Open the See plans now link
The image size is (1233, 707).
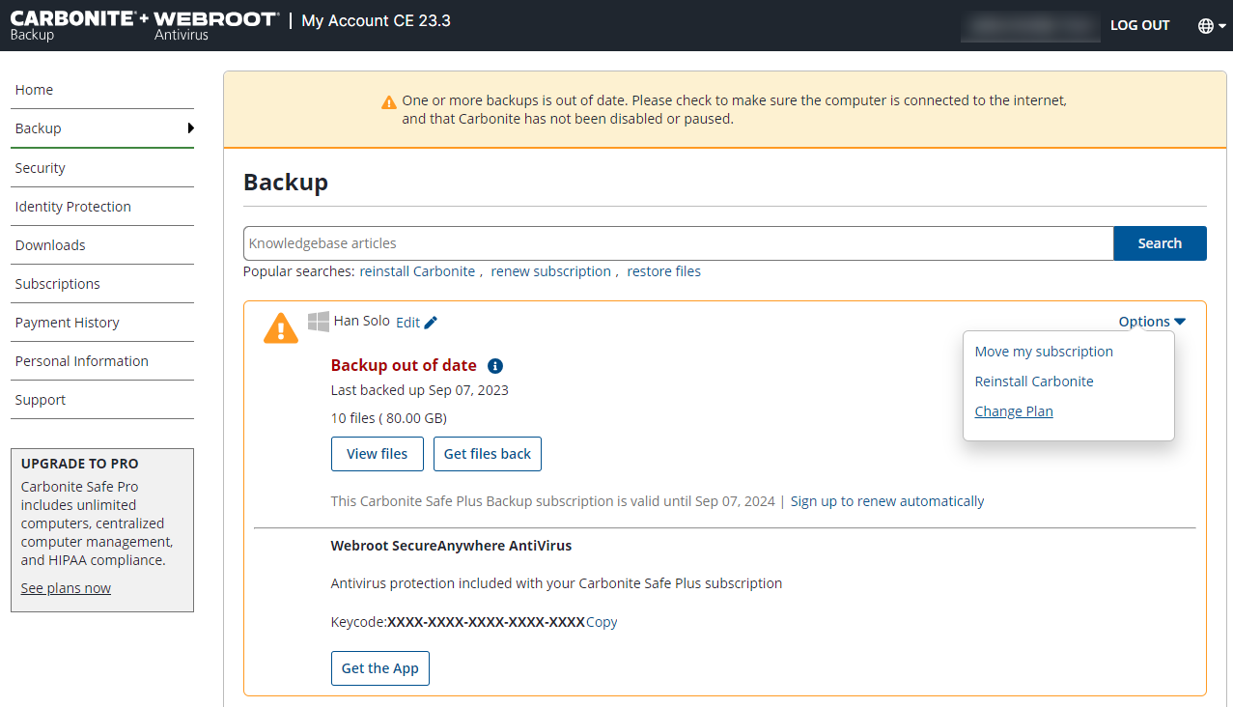click(x=66, y=588)
